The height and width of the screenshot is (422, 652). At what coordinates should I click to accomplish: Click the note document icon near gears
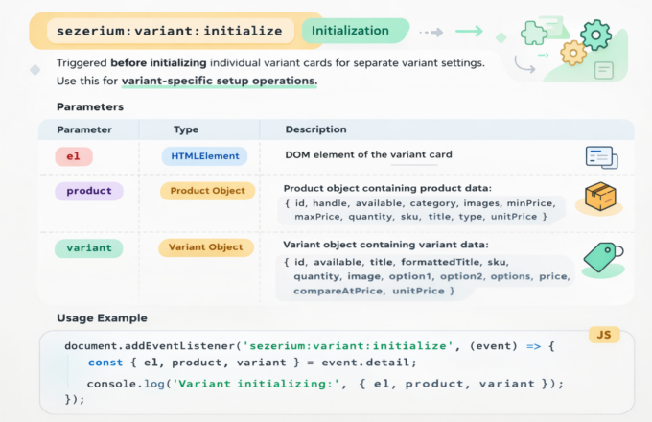(603, 70)
